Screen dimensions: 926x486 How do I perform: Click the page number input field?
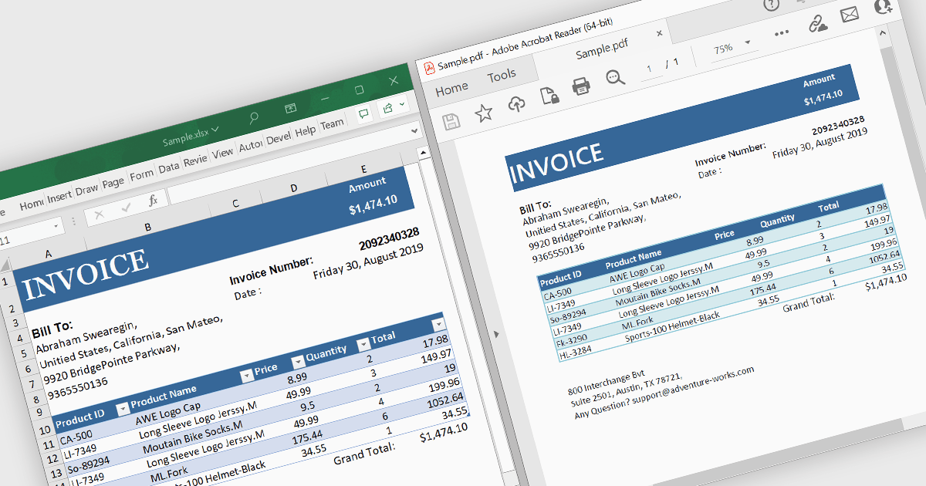point(650,69)
